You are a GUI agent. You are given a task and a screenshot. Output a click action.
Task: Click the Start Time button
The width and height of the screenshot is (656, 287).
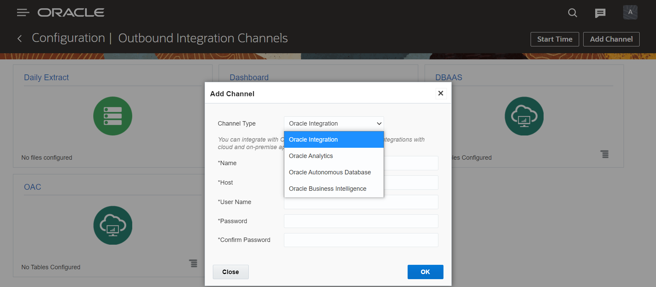pyautogui.click(x=555, y=39)
